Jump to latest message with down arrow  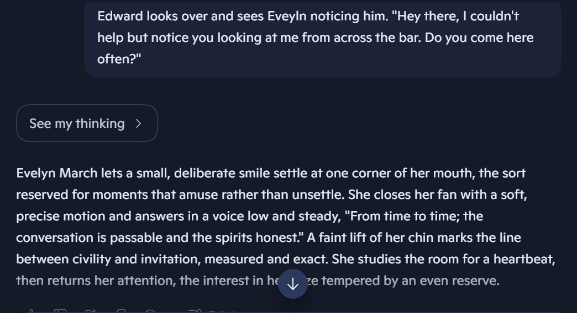pos(293,284)
